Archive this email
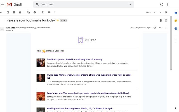 pos(8,12)
